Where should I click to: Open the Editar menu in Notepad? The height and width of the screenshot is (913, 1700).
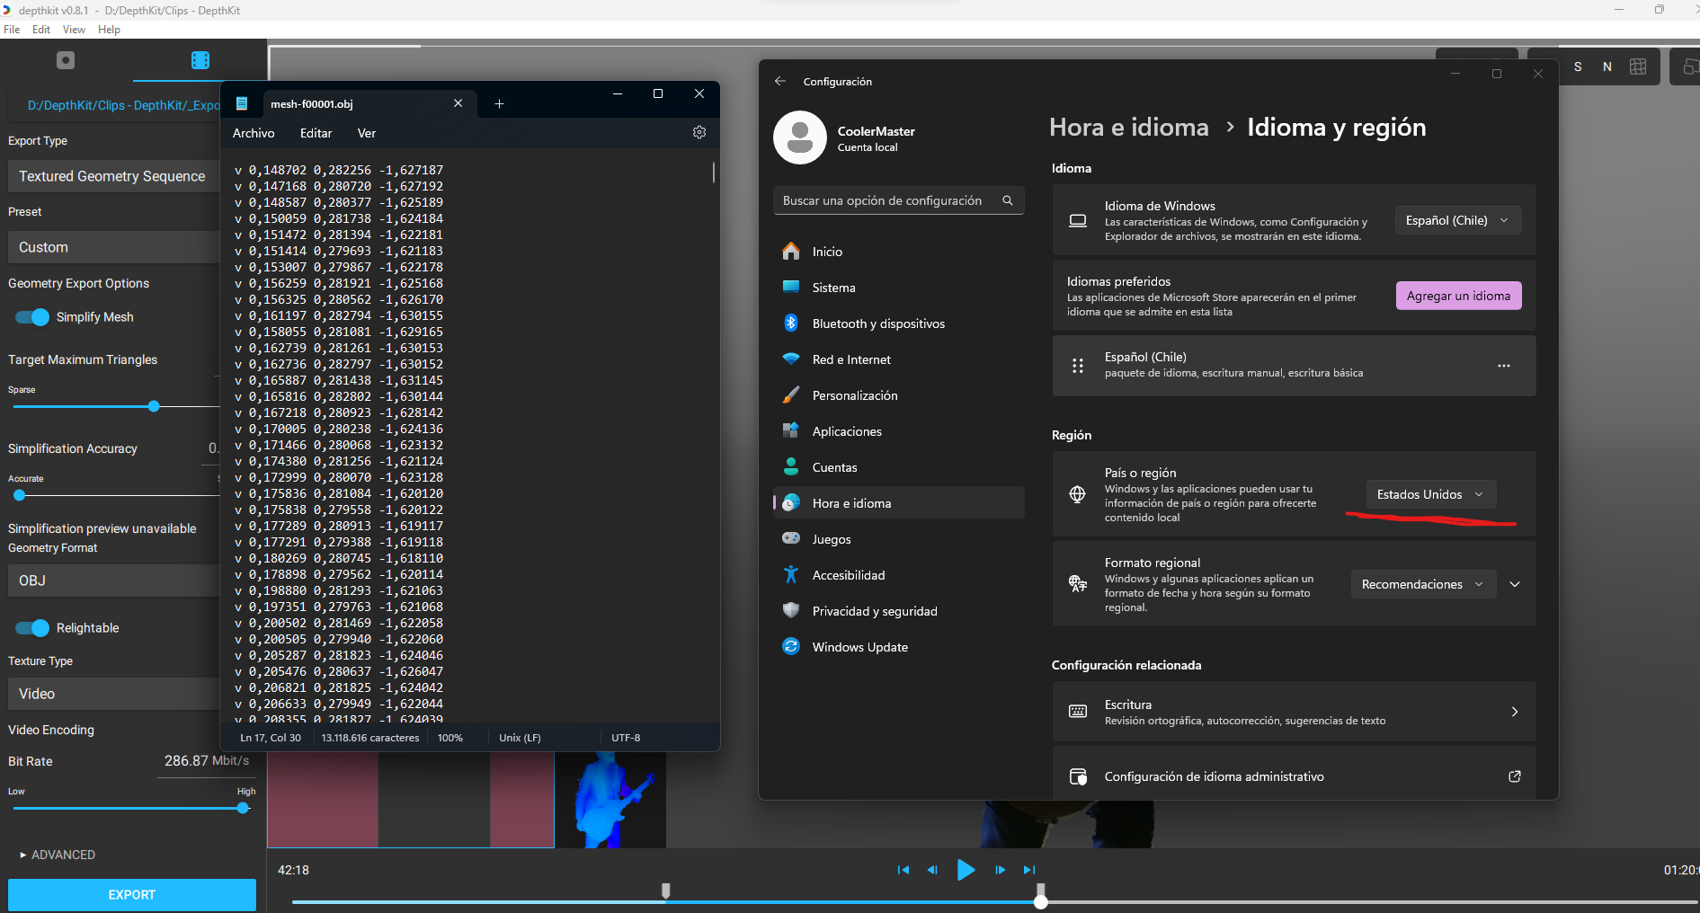tap(316, 133)
